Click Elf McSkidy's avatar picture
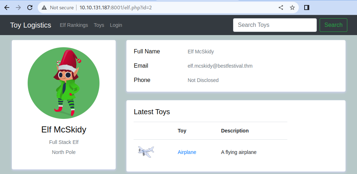Viewport: 357px width, 174px height. [x=64, y=83]
